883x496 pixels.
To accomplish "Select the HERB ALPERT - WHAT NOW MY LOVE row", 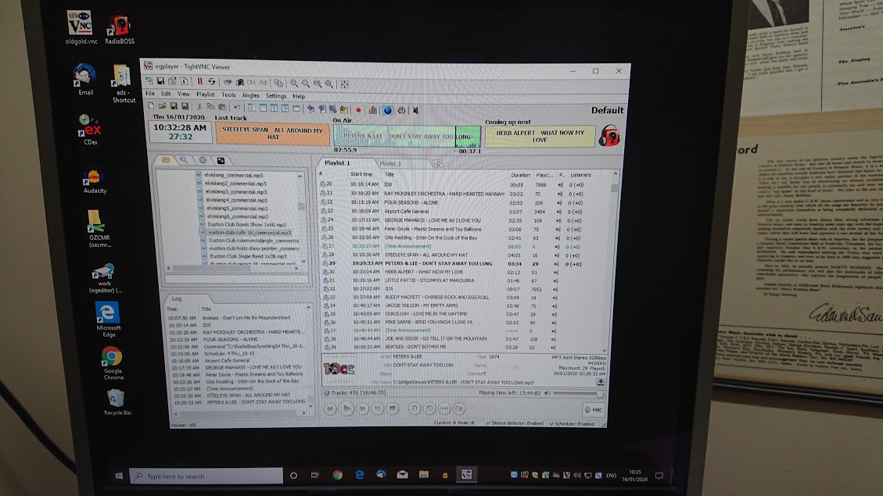I will [461, 272].
